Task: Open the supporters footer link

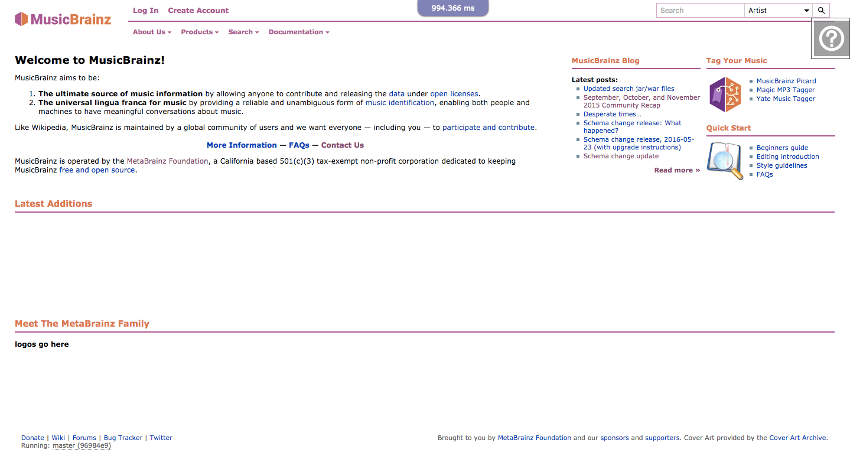Action: coord(662,438)
